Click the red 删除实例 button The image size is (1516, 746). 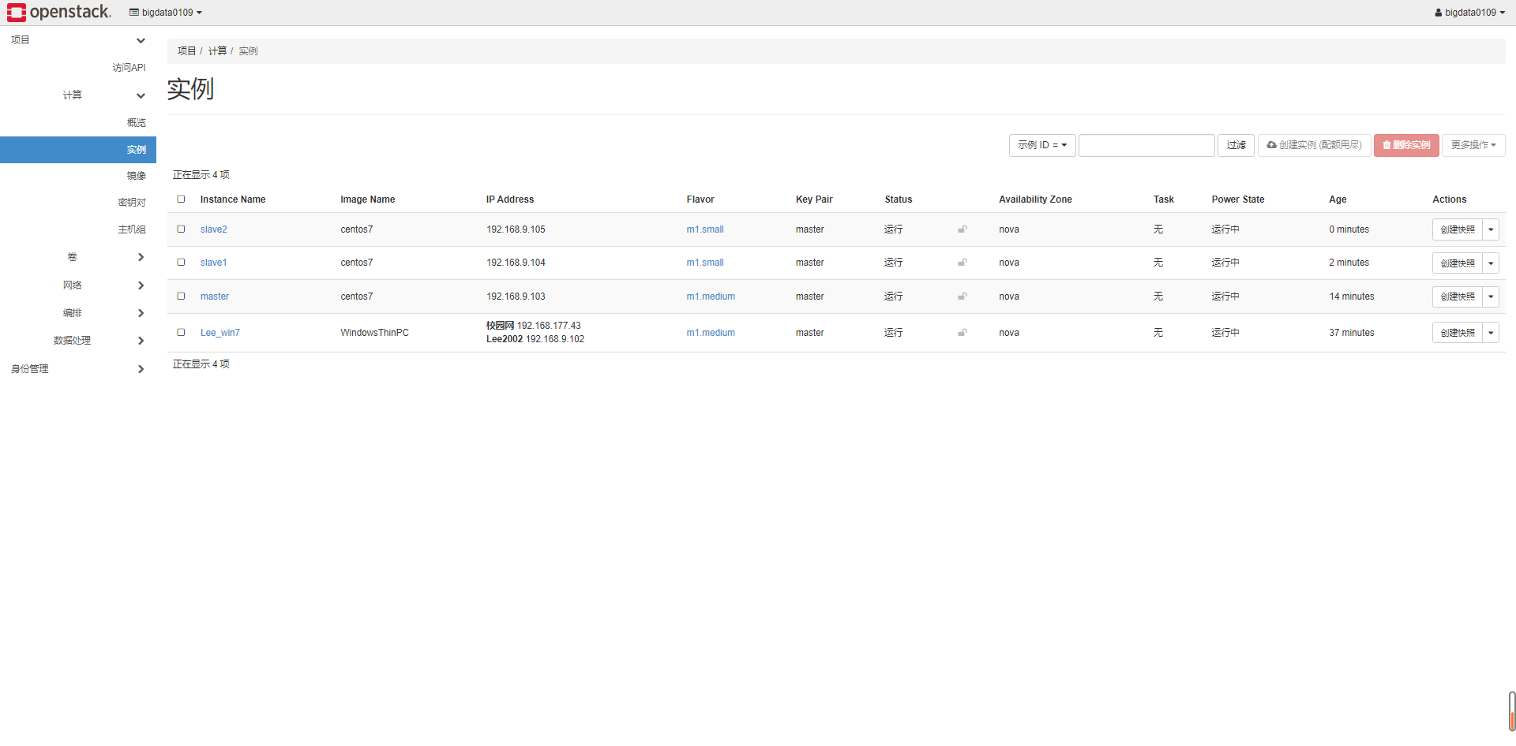(1406, 145)
